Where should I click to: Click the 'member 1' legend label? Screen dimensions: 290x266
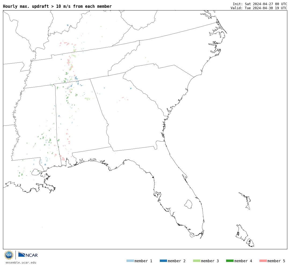pos(143,261)
